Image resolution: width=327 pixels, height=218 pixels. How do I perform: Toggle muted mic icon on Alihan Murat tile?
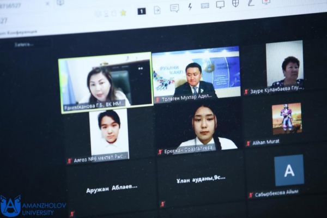(249, 143)
